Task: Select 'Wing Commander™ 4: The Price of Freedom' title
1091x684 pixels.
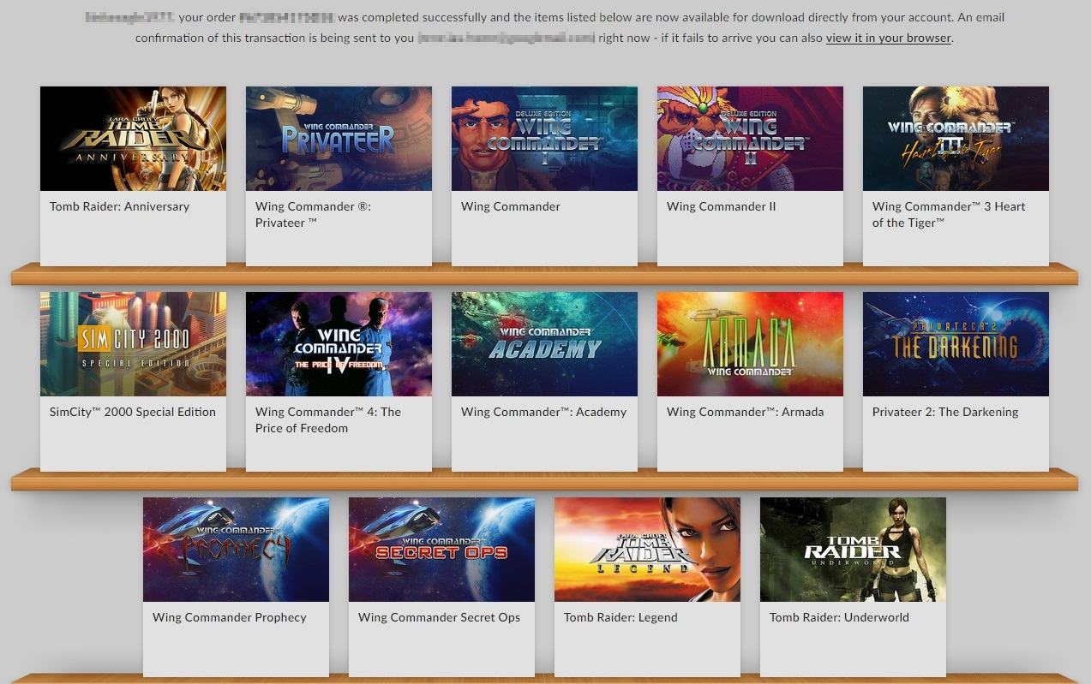Action: 328,419
